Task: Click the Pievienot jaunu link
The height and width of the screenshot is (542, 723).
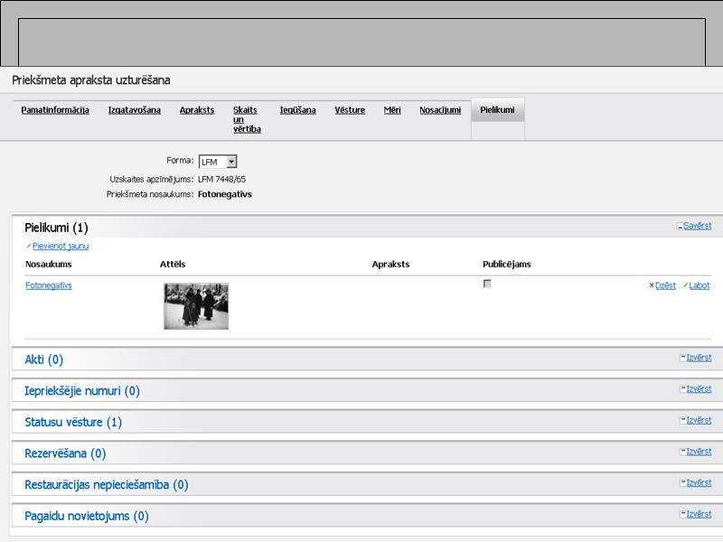Action: coord(61,246)
